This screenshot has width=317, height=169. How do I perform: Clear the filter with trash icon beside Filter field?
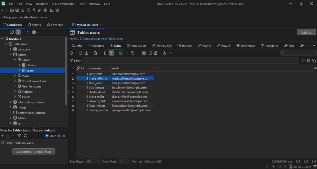click(309, 61)
